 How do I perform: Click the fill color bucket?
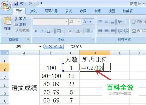click(x=69, y=31)
